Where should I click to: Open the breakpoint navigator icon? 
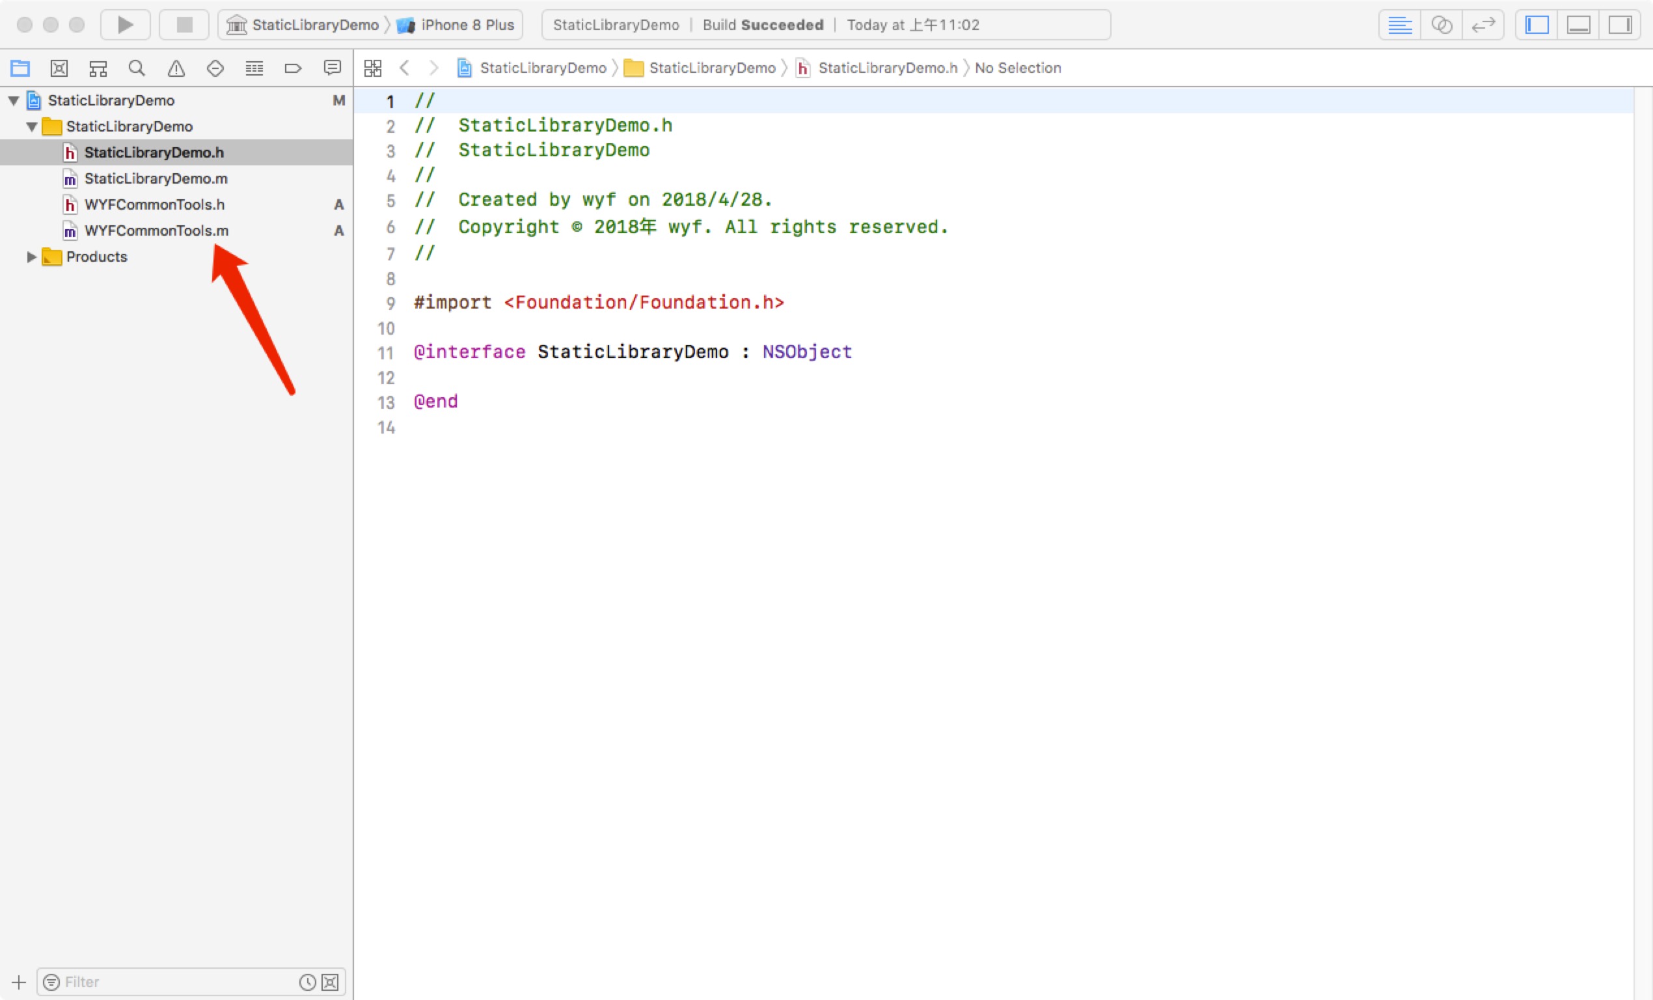[292, 68]
